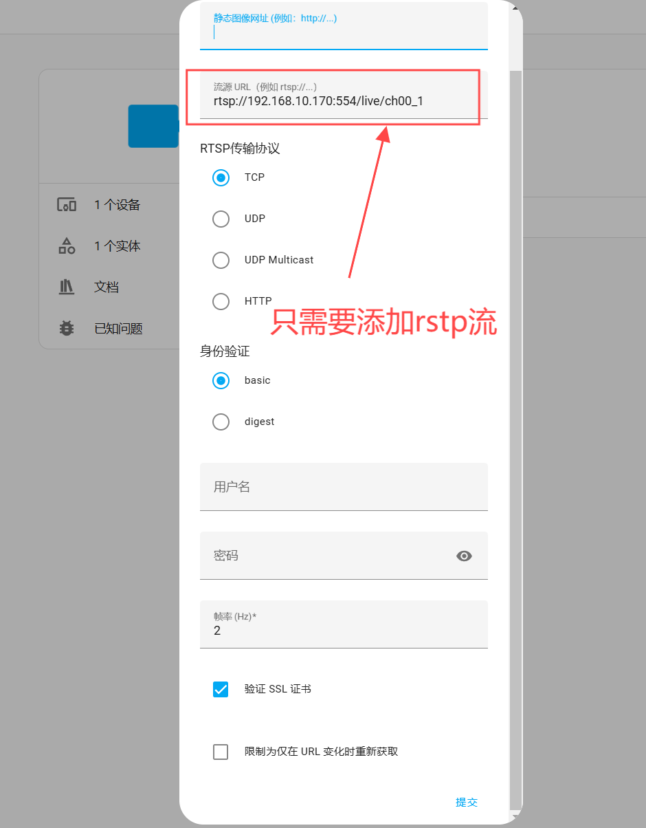Toggle password visibility eye icon
The image size is (646, 828).
tap(464, 556)
